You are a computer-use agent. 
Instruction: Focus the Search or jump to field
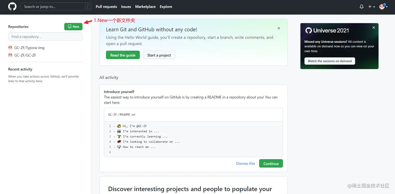coord(56,7)
